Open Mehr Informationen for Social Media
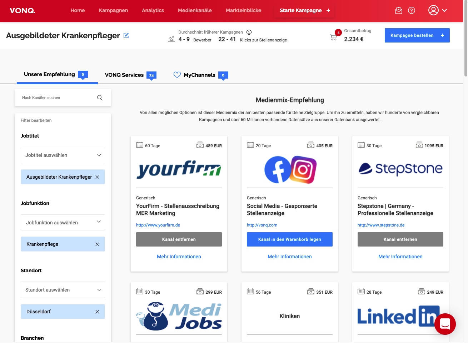Viewport: 468px width, 343px height. pyautogui.click(x=290, y=257)
